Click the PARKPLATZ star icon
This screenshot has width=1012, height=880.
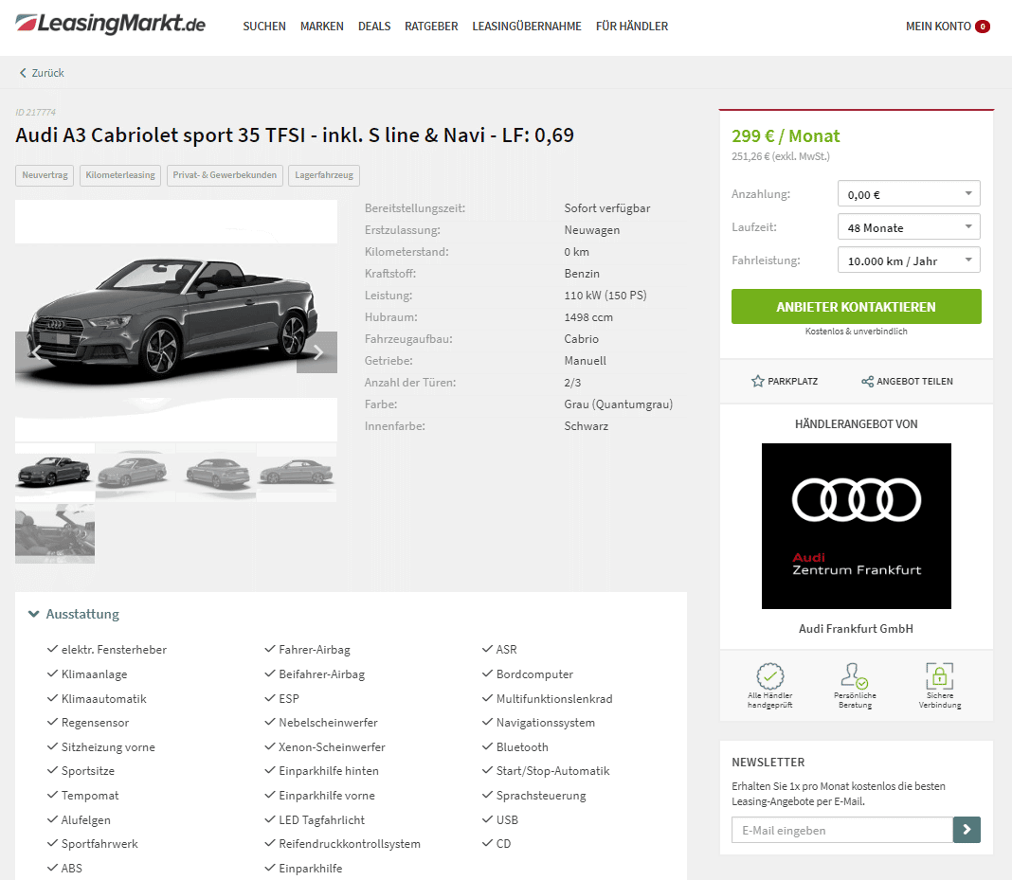click(758, 382)
